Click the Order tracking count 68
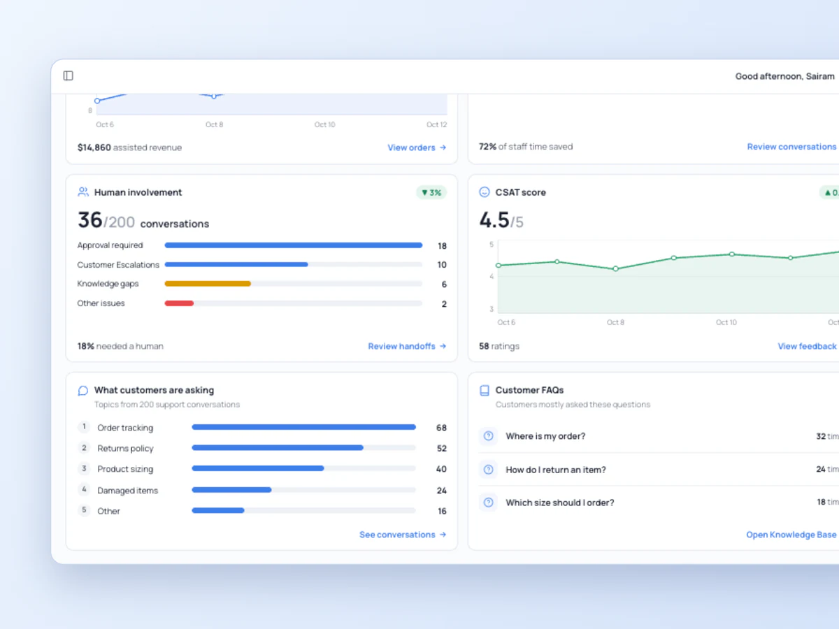This screenshot has width=839, height=629. 441,428
